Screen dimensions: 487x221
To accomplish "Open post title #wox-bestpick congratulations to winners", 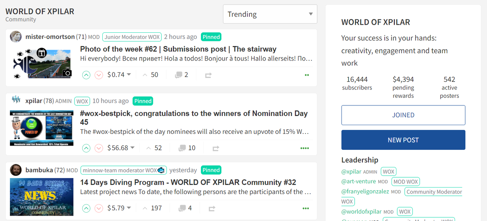I will click(x=194, y=118).
